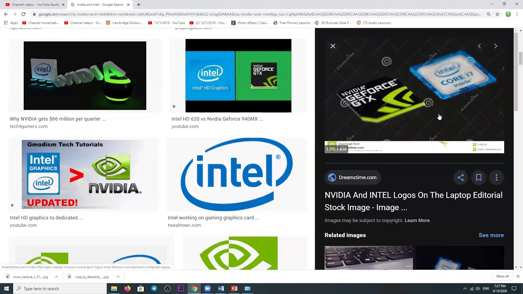Open '3D Business Slide P...' bookmark
Screen dimensions: 523x294
(x=333, y=23)
